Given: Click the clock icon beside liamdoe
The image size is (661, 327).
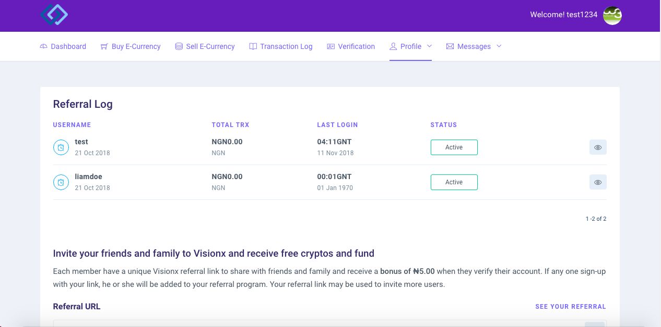Looking at the screenshot, I should click(x=61, y=182).
